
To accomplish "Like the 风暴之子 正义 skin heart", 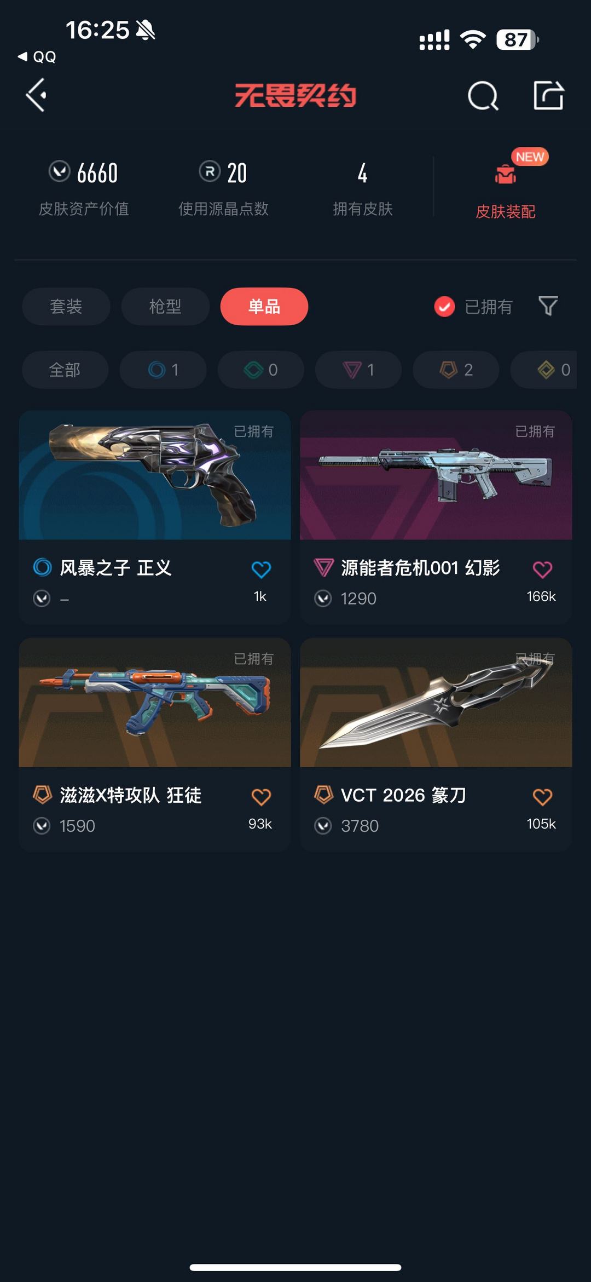I will [261, 570].
